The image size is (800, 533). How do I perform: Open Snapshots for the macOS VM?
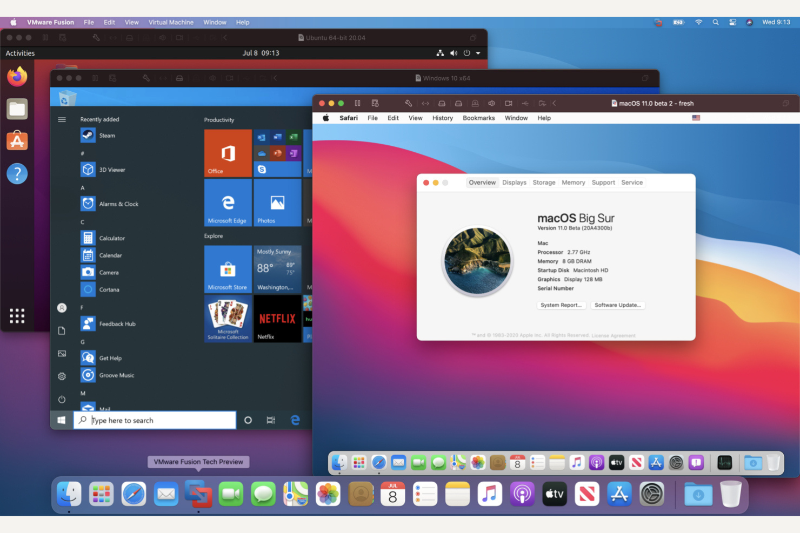(374, 103)
